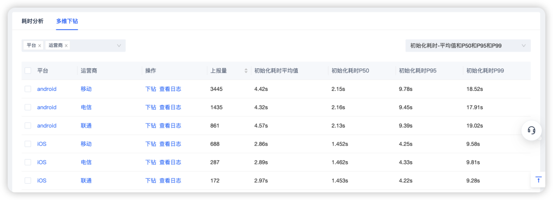
Task: Check the android 联通 row checkbox
Action: tap(28, 126)
